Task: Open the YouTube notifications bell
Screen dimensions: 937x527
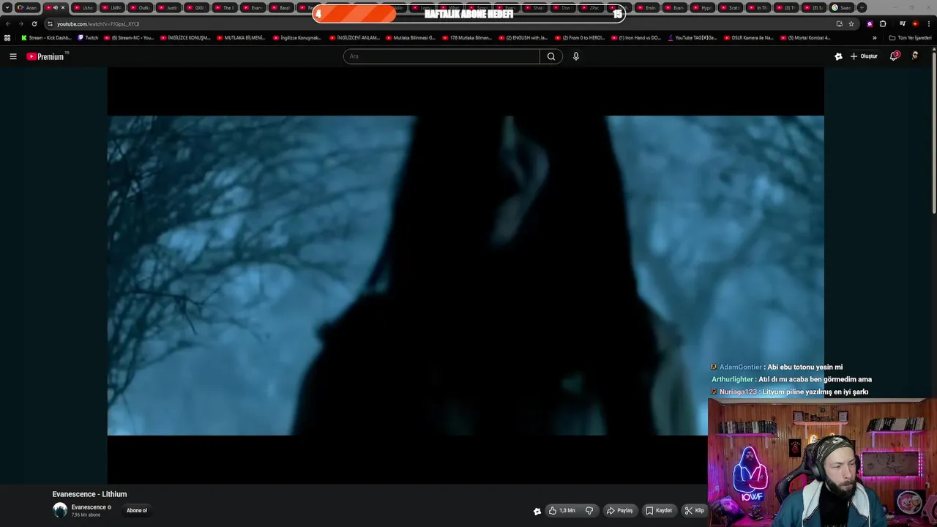Action: click(x=894, y=56)
